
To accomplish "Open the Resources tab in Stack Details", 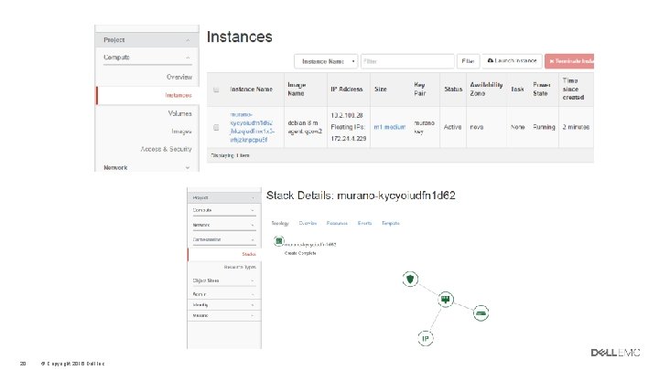I will (337, 223).
